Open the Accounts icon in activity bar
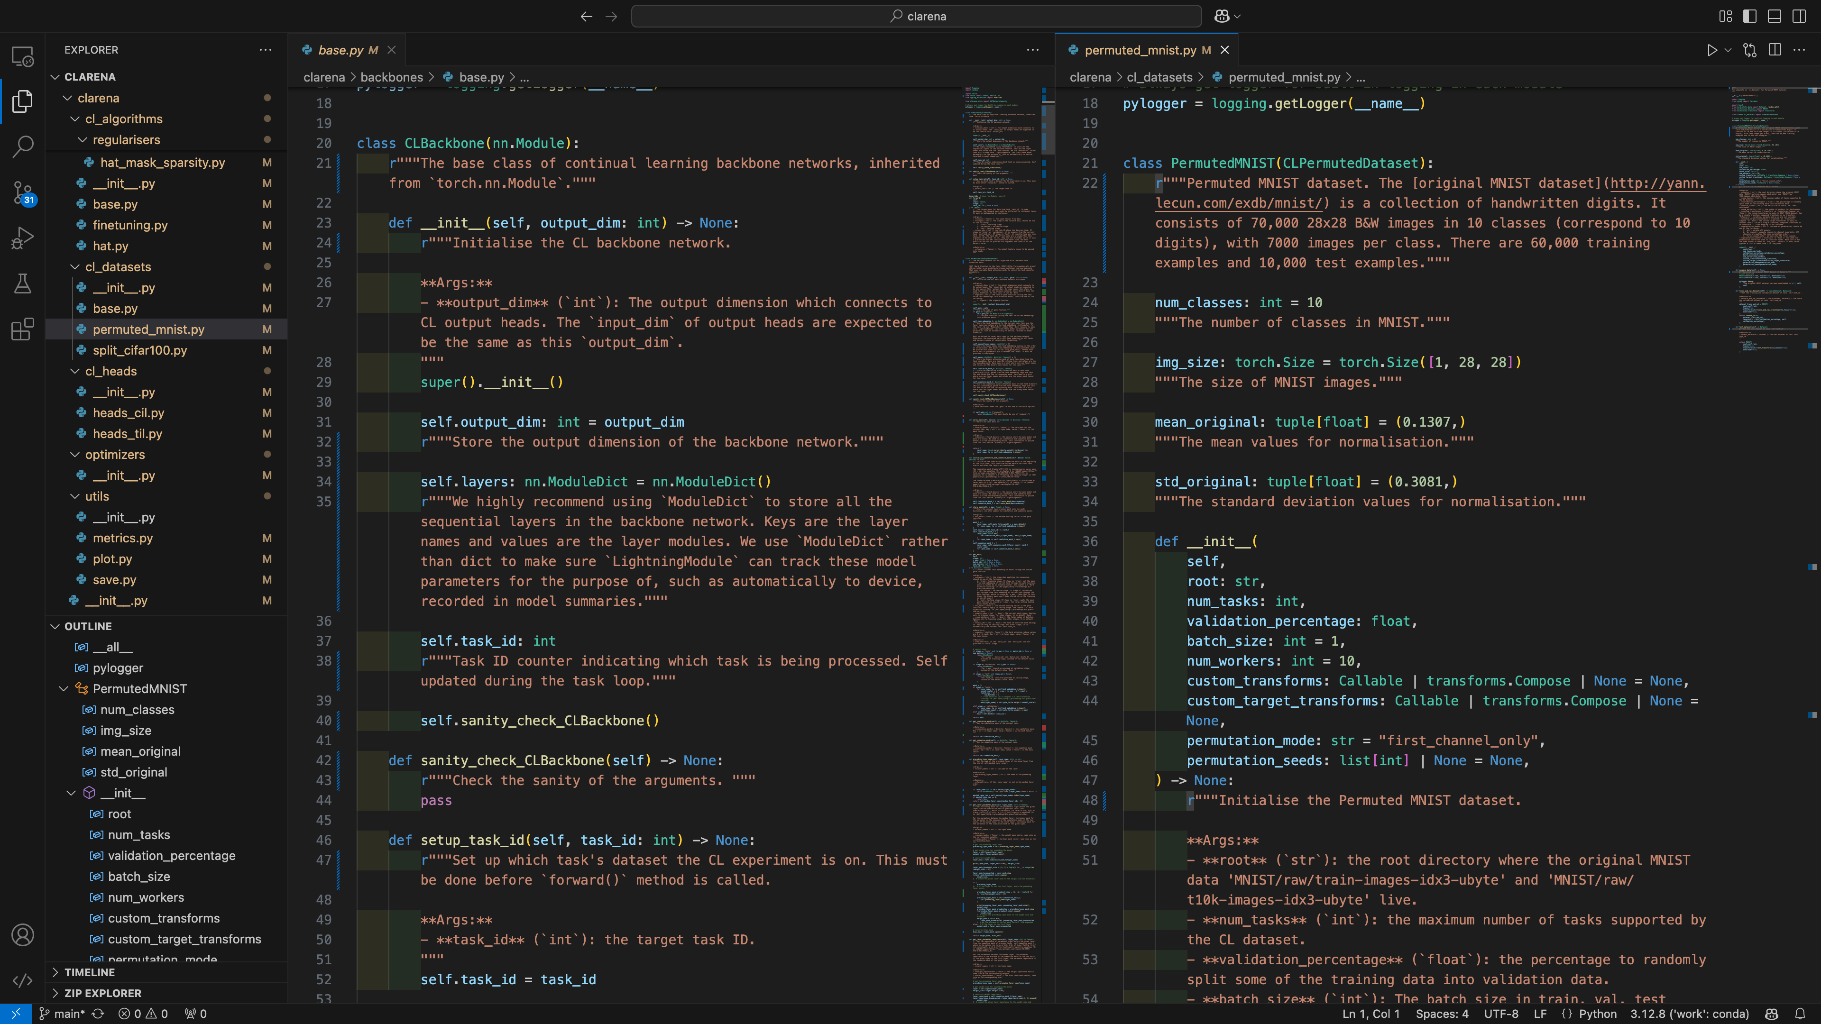The image size is (1821, 1024). point(23,935)
